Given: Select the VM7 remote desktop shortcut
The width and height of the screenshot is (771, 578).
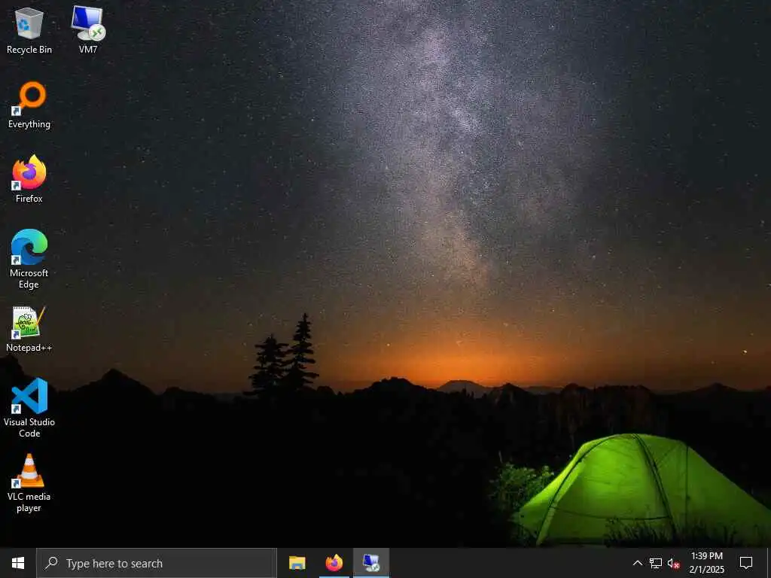Looking at the screenshot, I should [x=88, y=30].
